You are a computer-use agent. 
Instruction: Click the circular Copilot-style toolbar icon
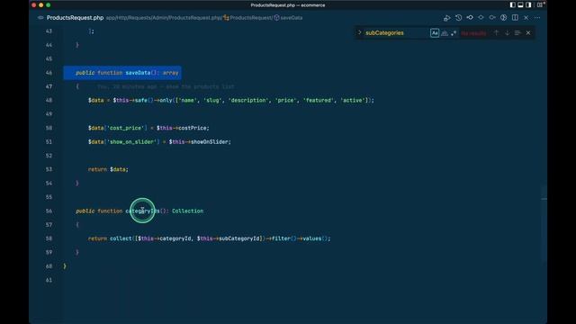(504, 18)
